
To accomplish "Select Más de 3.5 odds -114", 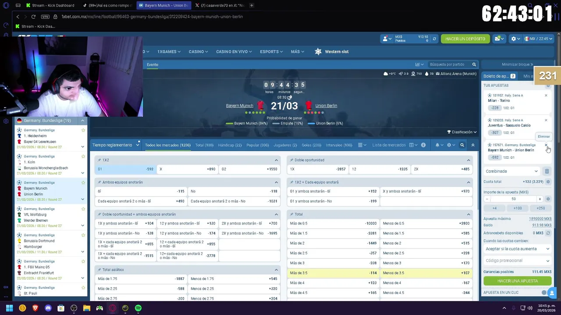I will (x=333, y=273).
